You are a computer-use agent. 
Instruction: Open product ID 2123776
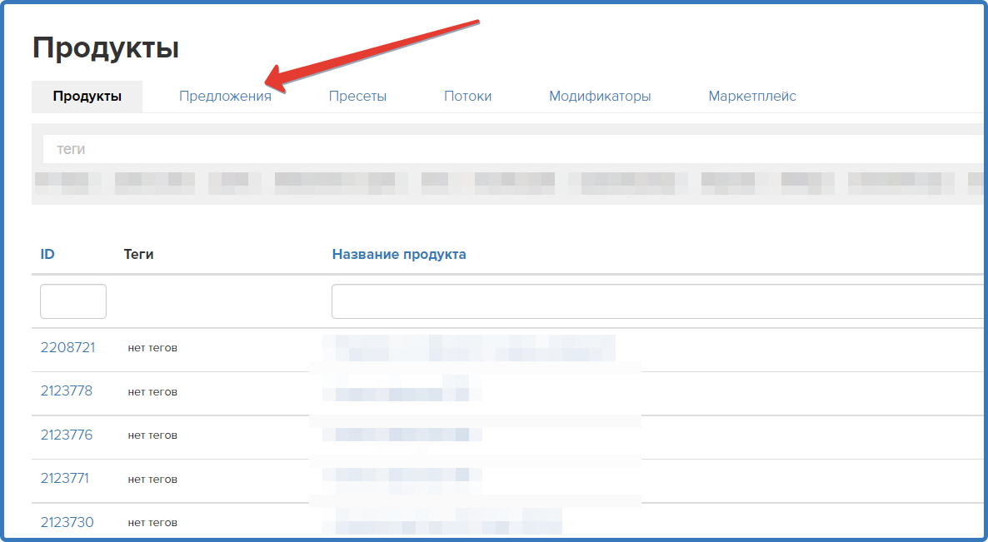coord(66,435)
